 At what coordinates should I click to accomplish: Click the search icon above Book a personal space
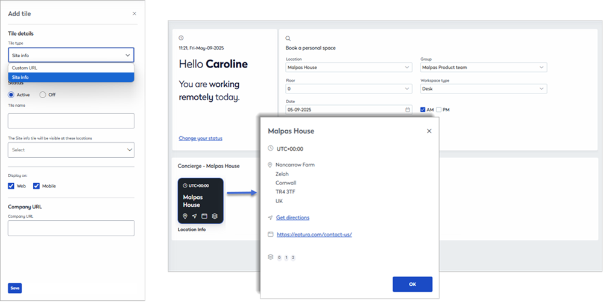[x=288, y=39]
